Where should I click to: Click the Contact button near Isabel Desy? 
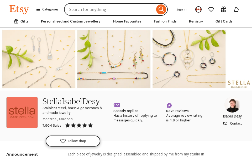coord(232,123)
